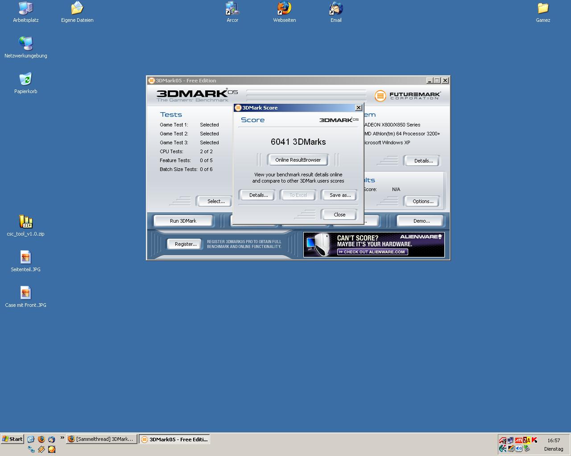Expand quick launch overflow chevron
Screen dimensions: 571x456
(x=62, y=437)
